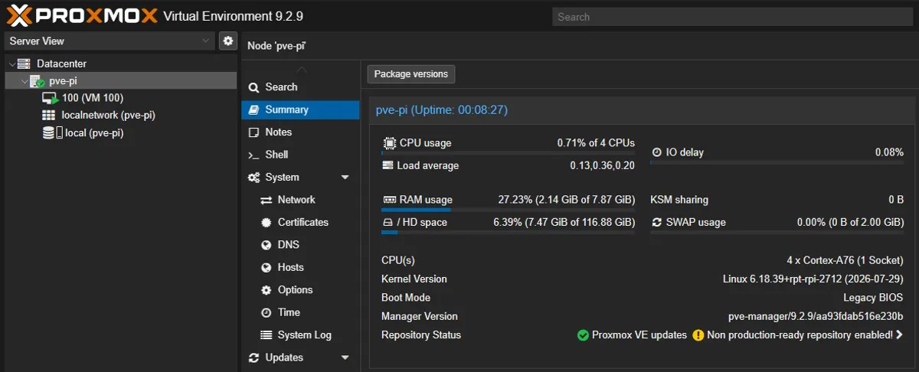
Task: Open the Server View gear settings
Action: [x=227, y=41]
